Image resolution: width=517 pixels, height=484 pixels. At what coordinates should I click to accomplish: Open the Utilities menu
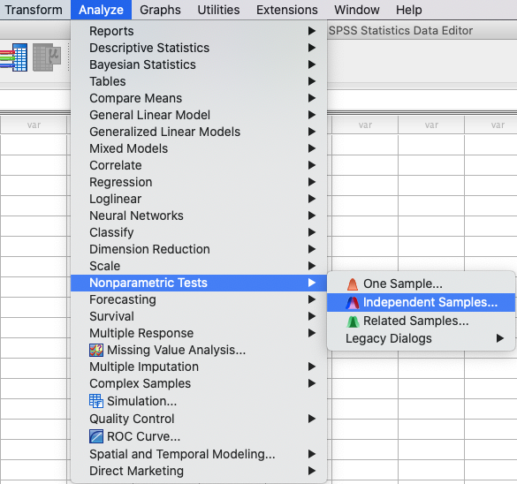click(x=218, y=10)
